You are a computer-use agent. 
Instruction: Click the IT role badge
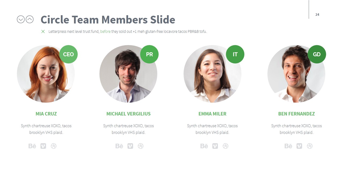pyautogui.click(x=235, y=54)
